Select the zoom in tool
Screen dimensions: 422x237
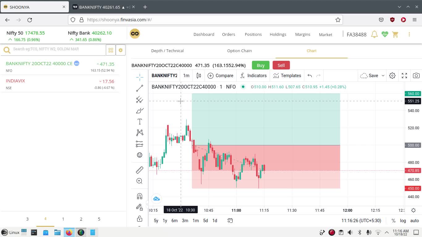point(140,181)
